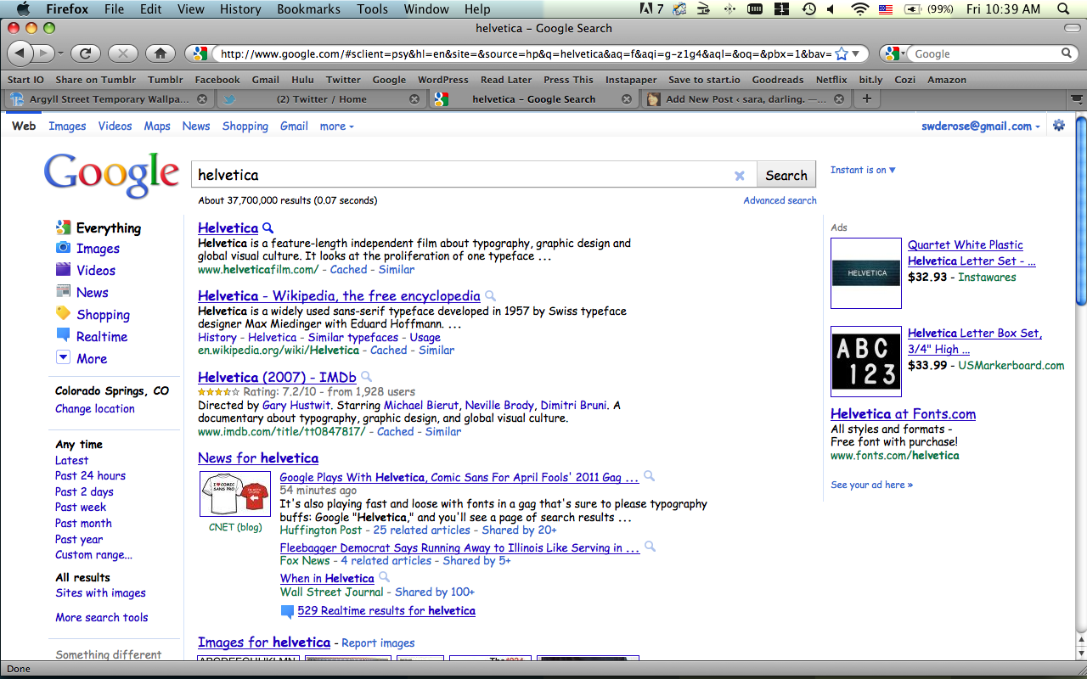The width and height of the screenshot is (1087, 679).
Task: Click the Firefox reload page button
Action: 85,53
